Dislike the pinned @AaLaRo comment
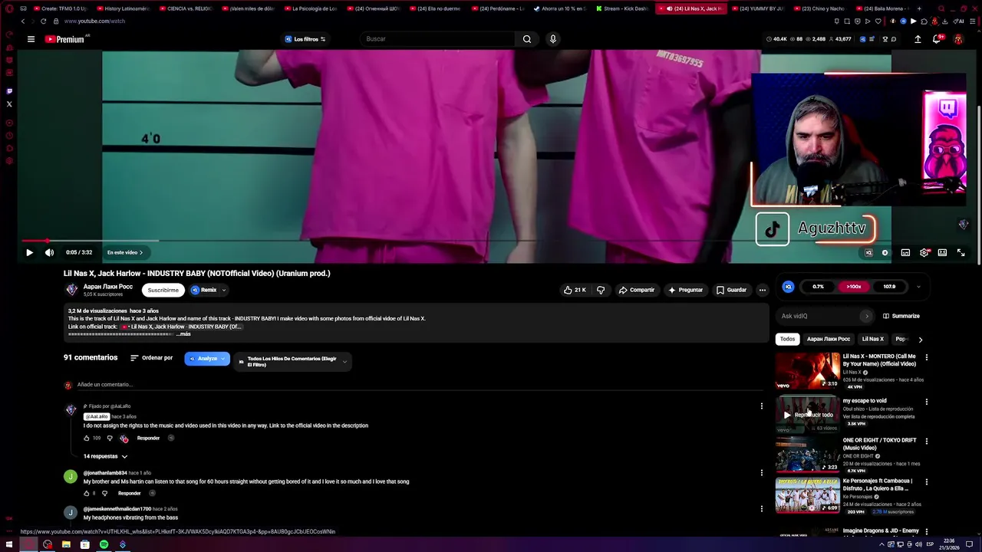This screenshot has height=552, width=982. [109, 438]
